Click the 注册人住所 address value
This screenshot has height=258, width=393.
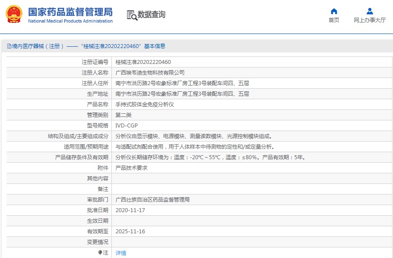click(x=182, y=83)
